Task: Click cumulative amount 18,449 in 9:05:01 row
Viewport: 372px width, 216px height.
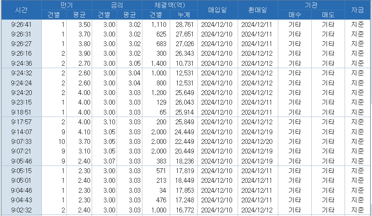Action: pos(185,181)
